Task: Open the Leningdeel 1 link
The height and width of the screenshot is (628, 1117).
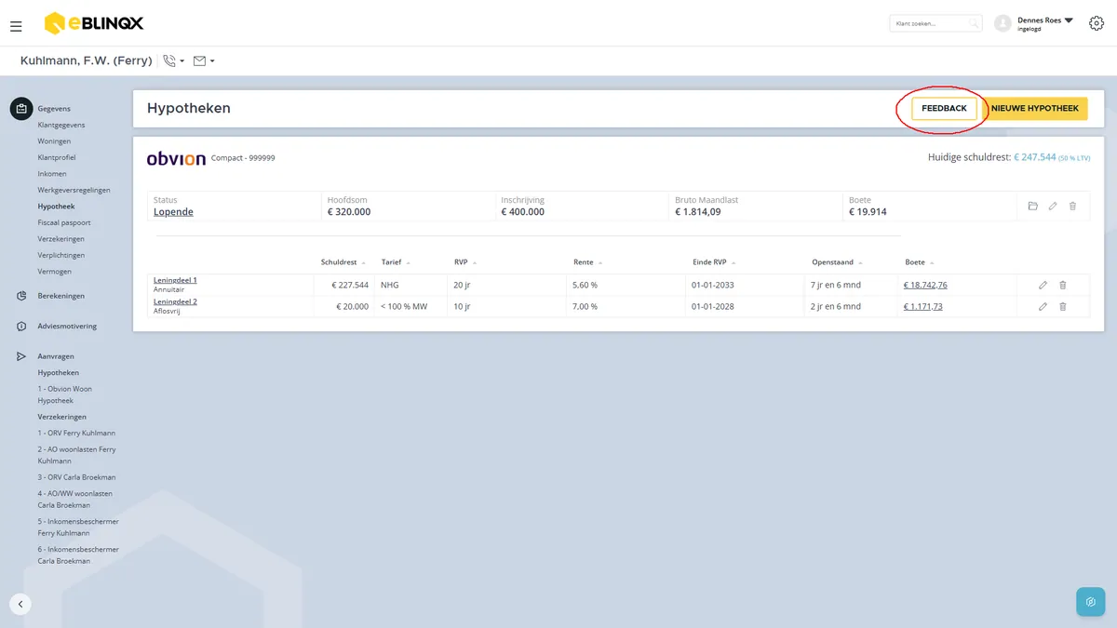Action: point(175,280)
